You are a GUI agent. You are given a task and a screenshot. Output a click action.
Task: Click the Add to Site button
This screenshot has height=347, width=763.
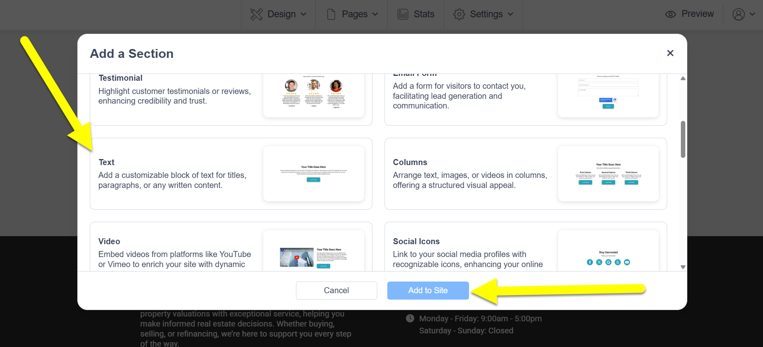(x=428, y=290)
